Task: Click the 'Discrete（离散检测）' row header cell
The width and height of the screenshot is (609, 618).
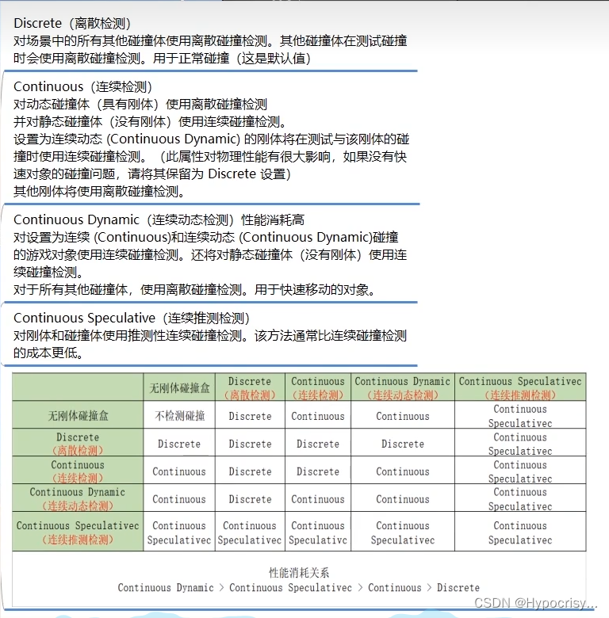Action: point(78,443)
